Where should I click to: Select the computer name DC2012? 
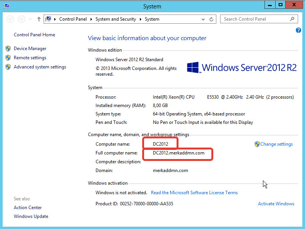click(x=161, y=144)
